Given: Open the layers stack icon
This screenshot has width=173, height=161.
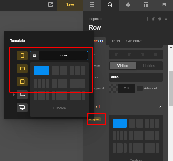Looking at the screenshot, I should [164, 5].
